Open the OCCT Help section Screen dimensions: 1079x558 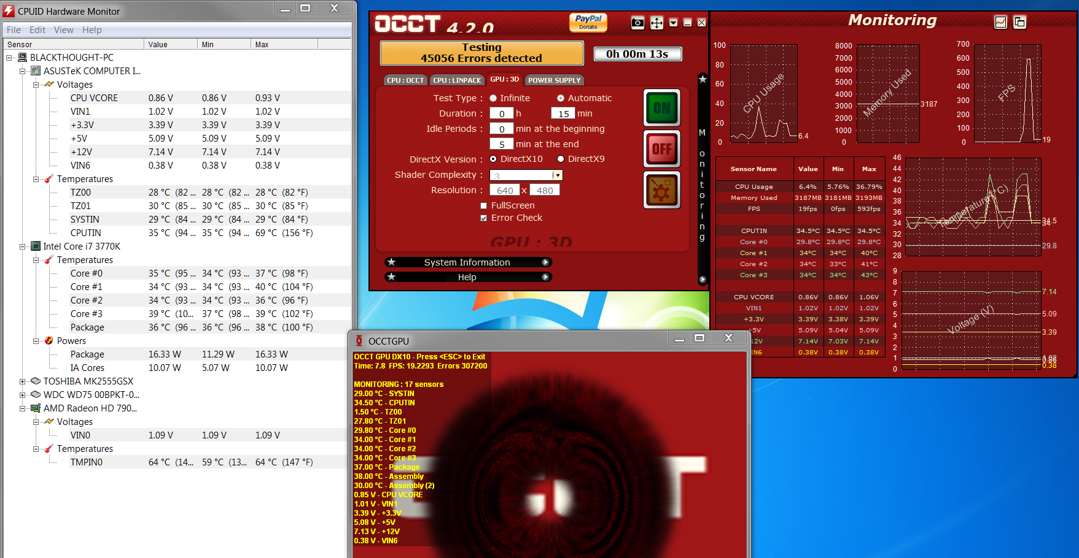coord(467,277)
